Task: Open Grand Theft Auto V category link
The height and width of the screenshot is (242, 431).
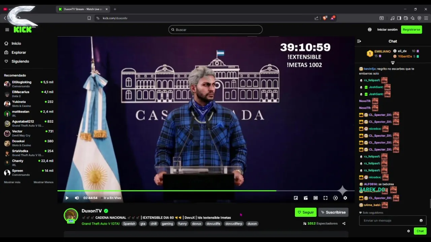Action: tap(100, 224)
